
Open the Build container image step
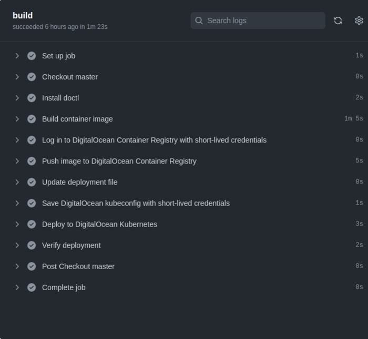point(77,119)
